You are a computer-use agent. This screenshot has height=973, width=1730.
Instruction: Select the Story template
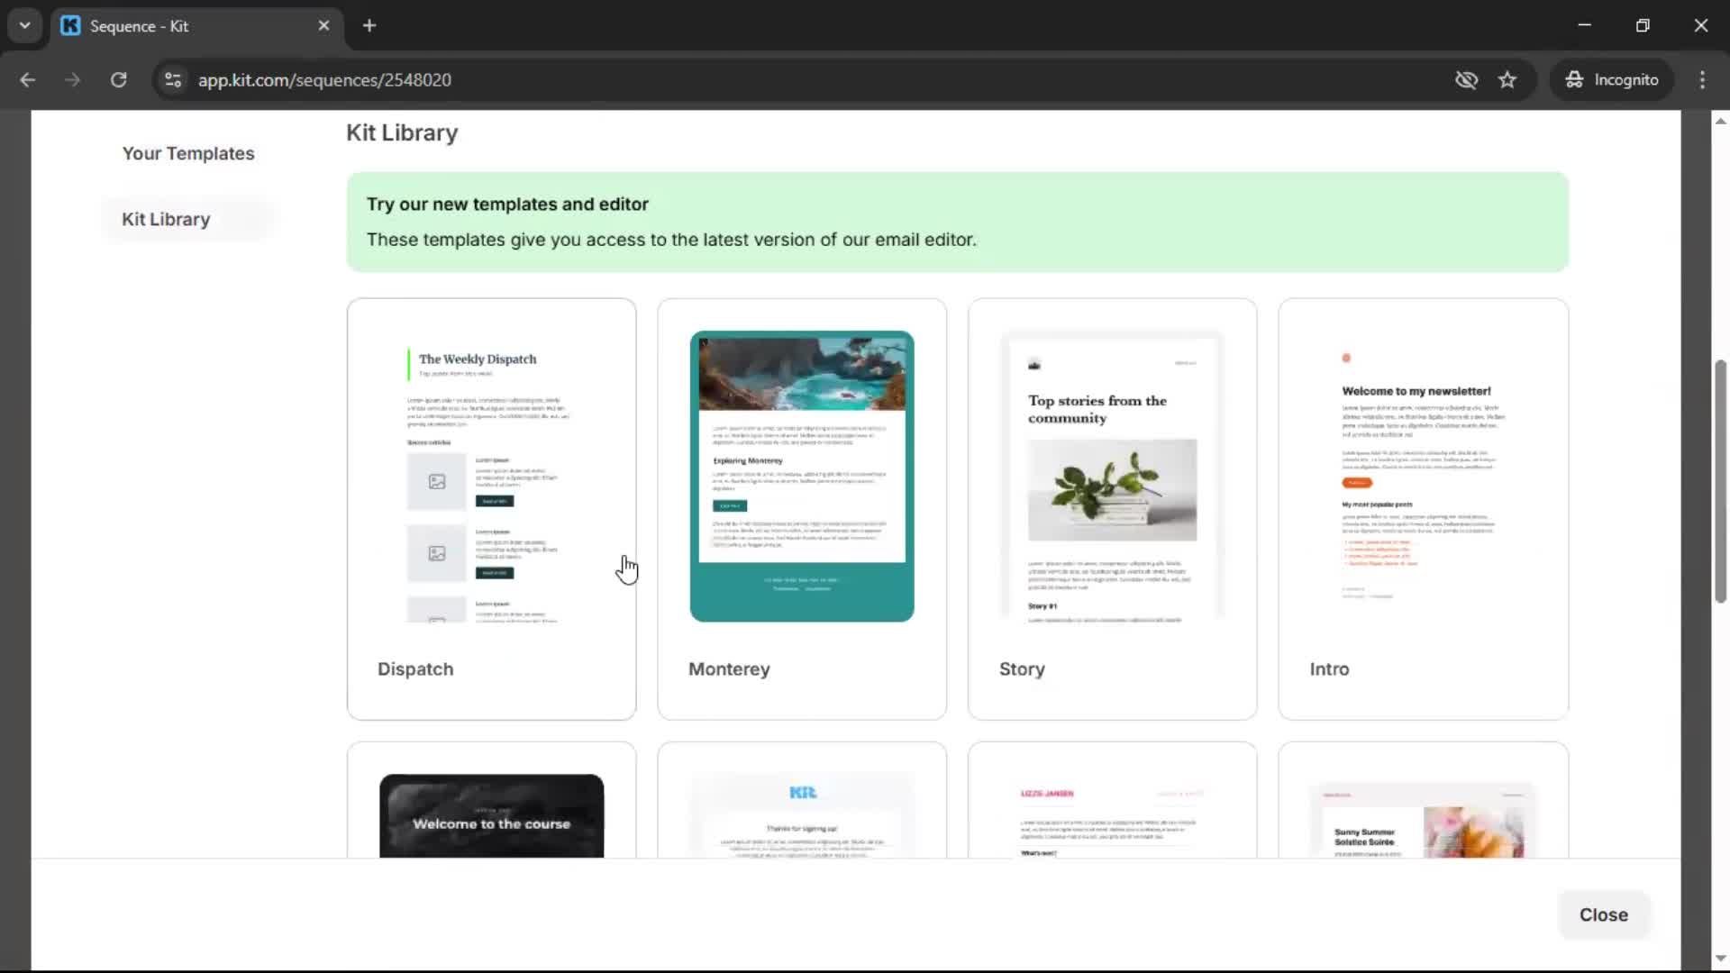(x=1112, y=507)
